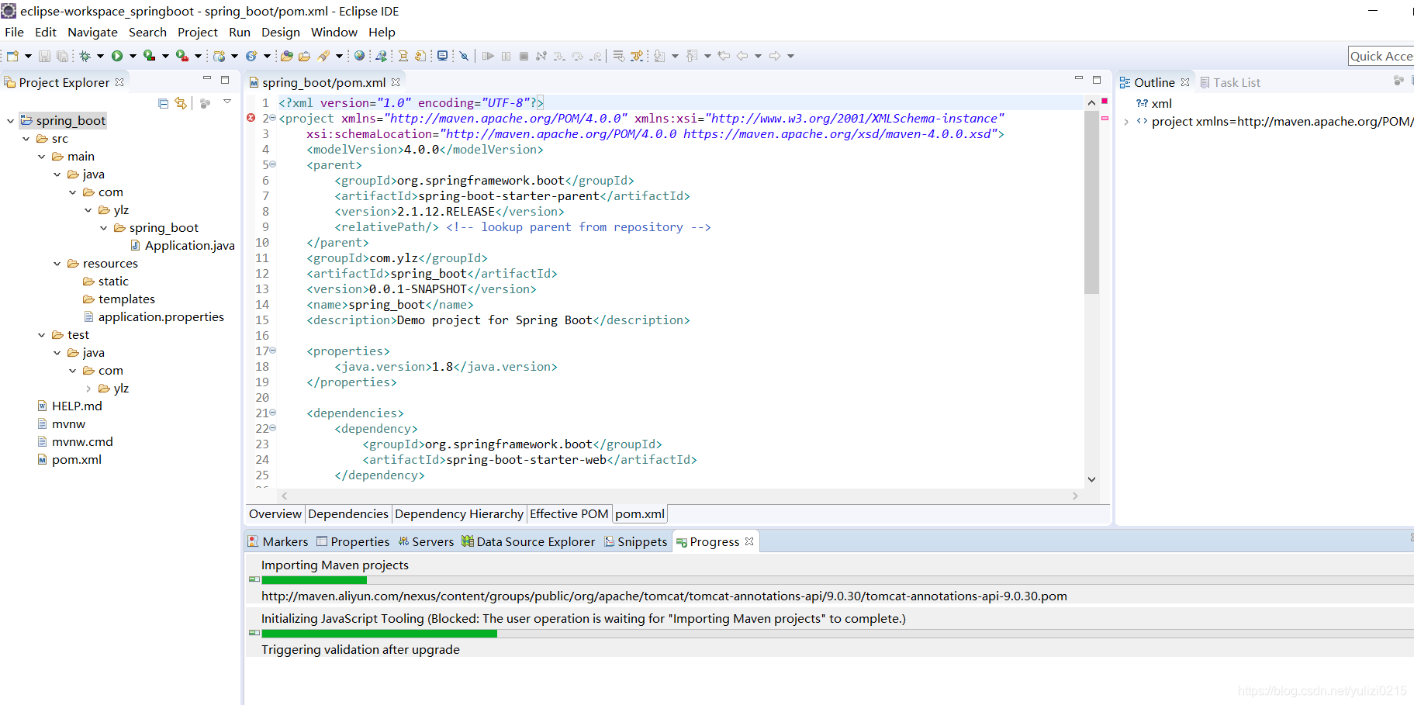Image resolution: width=1414 pixels, height=705 pixels.
Task: Collapse the main folder node
Action: (41, 157)
